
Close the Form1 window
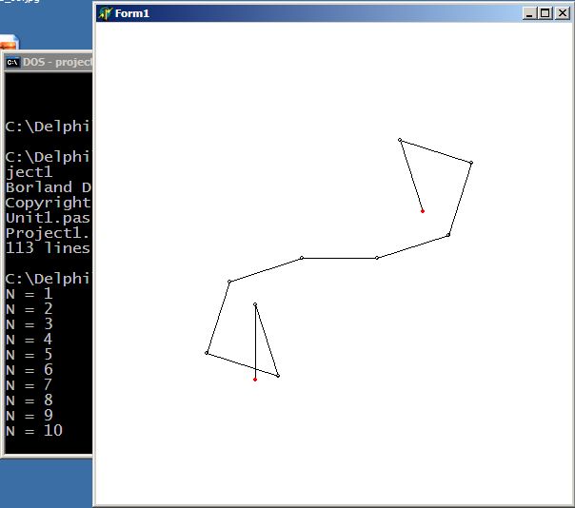[561, 13]
